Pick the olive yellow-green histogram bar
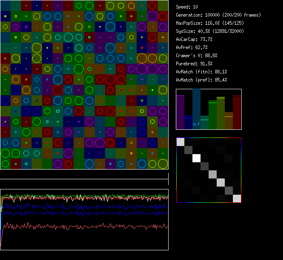The width and height of the screenshot is (283, 260). pyautogui.click(x=221, y=113)
